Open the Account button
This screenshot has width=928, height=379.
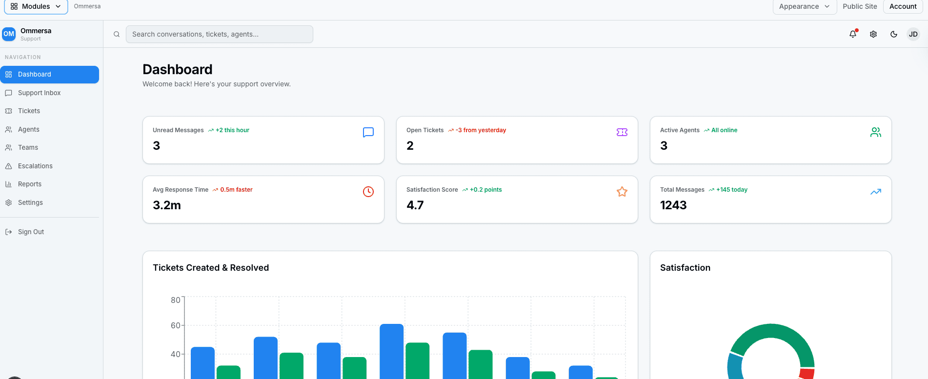coord(903,6)
